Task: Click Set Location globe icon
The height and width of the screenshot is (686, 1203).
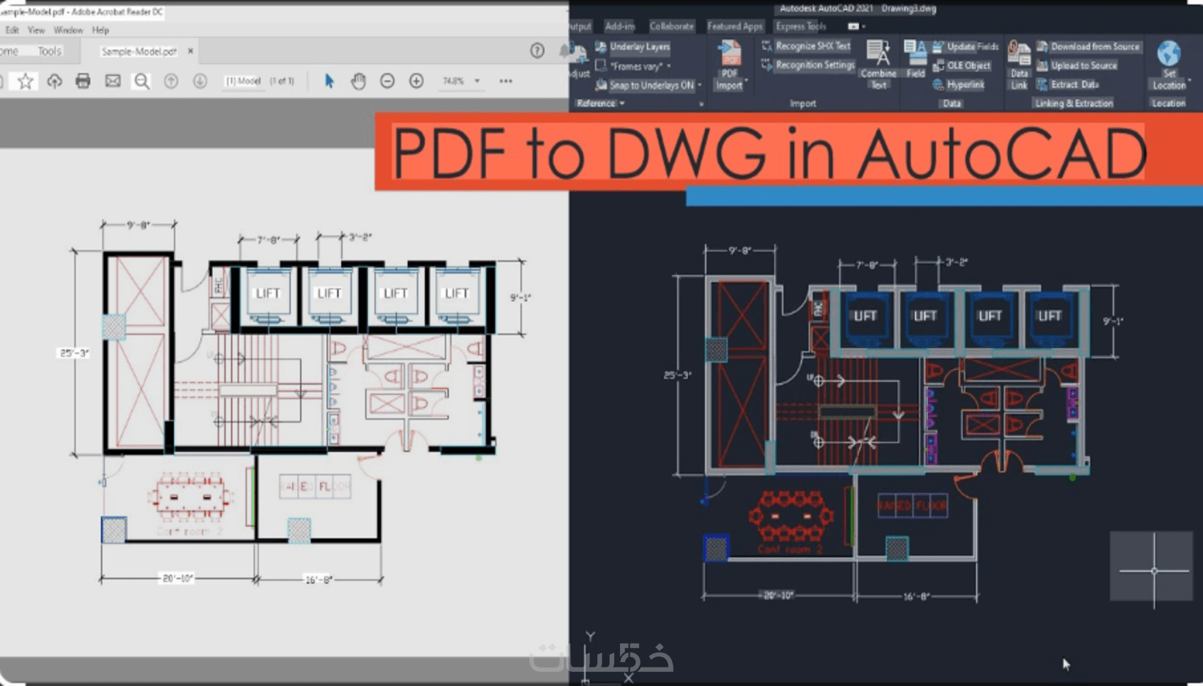Action: click(x=1169, y=54)
